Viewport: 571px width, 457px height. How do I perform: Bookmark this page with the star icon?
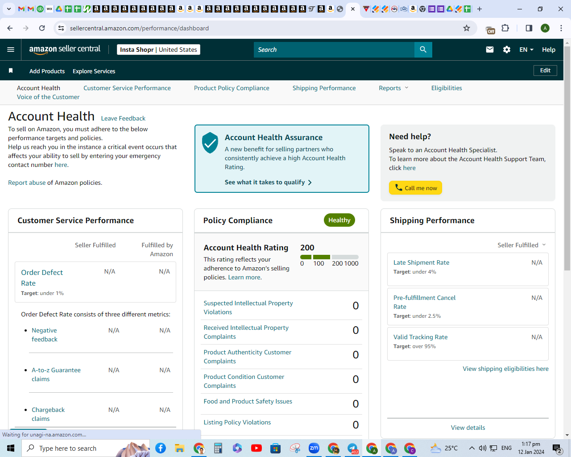[467, 28]
